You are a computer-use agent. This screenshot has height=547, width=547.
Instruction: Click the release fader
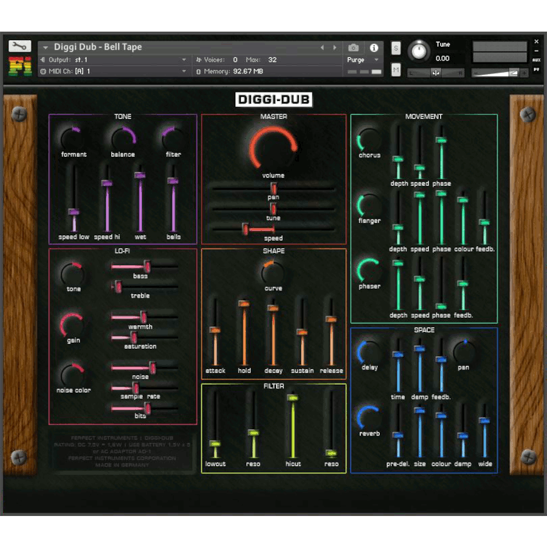(331, 319)
